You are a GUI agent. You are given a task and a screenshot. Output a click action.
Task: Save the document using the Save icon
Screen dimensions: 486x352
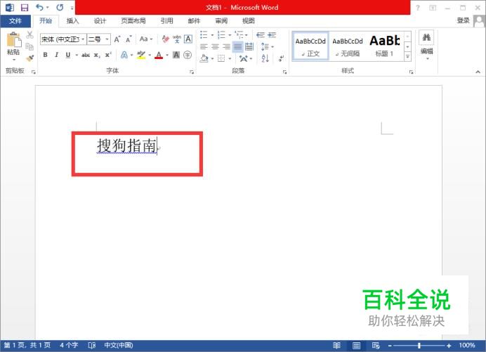pyautogui.click(x=25, y=8)
